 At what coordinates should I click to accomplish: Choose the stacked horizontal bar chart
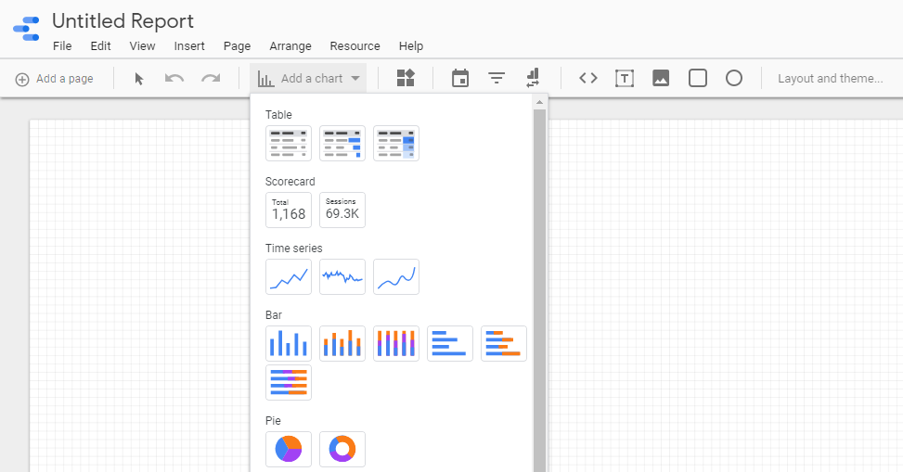[504, 344]
